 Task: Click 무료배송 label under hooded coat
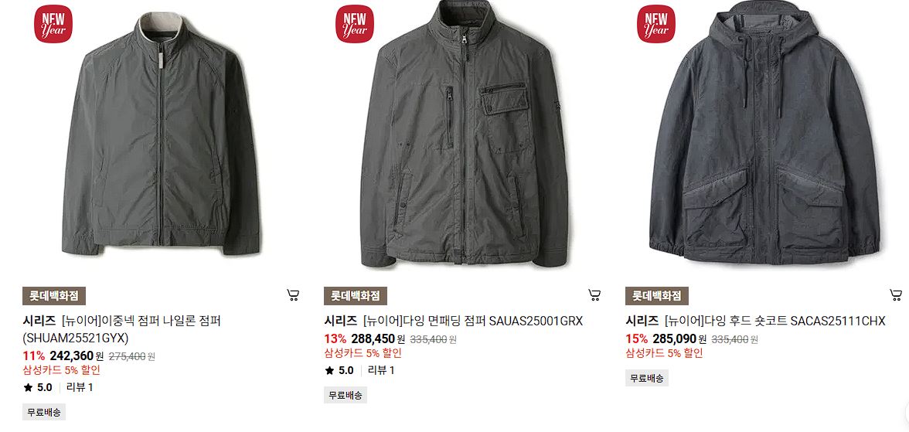[x=647, y=378]
